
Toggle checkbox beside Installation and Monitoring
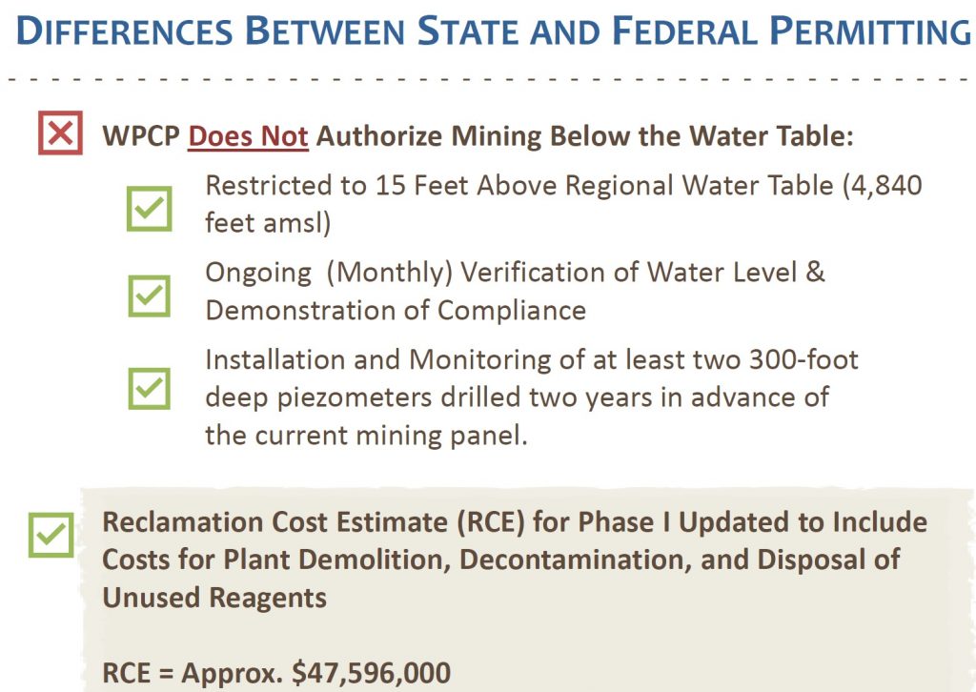(x=150, y=388)
